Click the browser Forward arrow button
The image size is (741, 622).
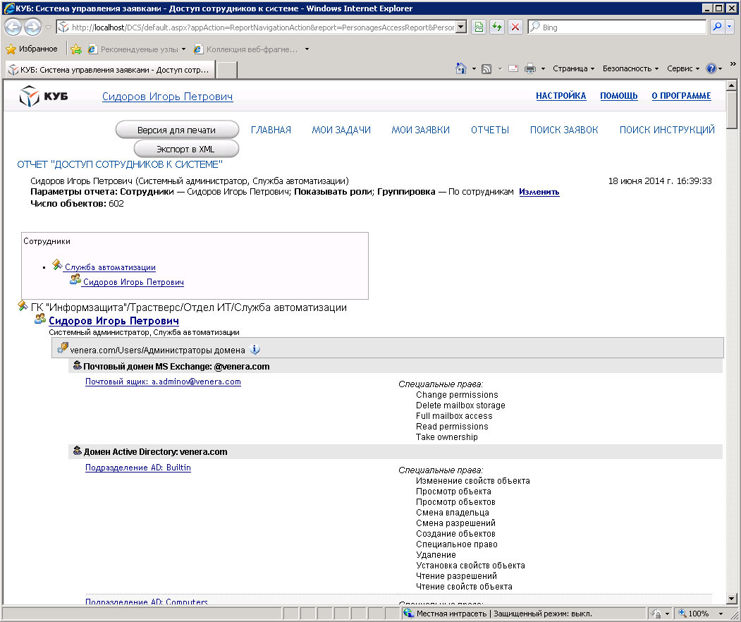32,27
